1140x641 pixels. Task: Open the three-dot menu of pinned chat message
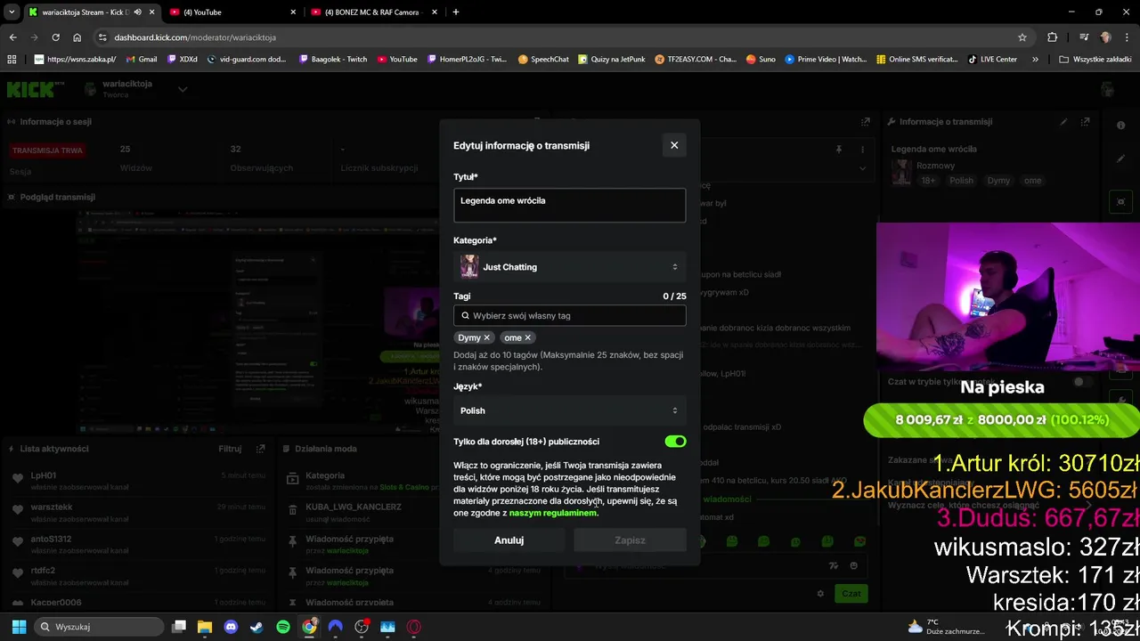861,150
